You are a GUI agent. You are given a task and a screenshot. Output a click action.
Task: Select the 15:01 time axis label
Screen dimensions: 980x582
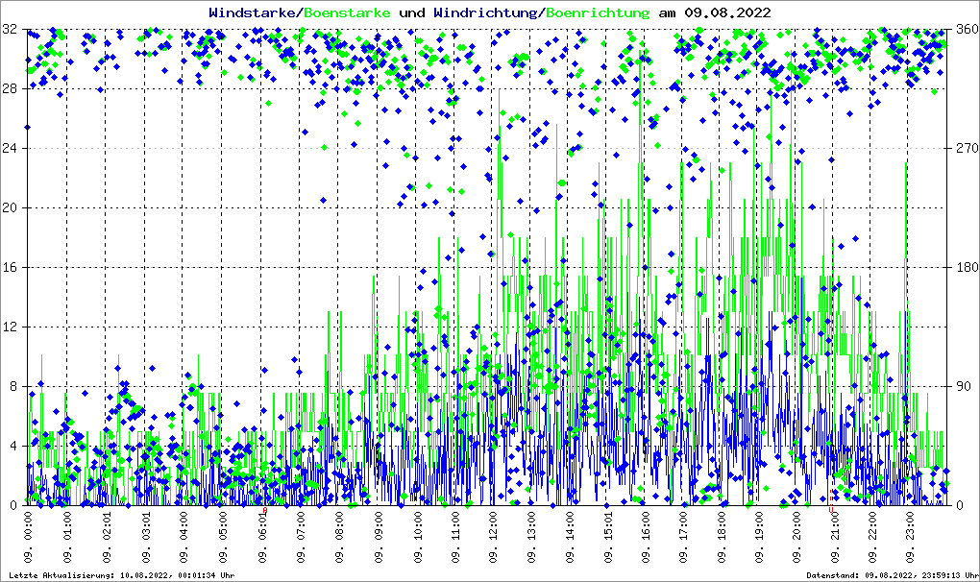pyautogui.click(x=607, y=536)
